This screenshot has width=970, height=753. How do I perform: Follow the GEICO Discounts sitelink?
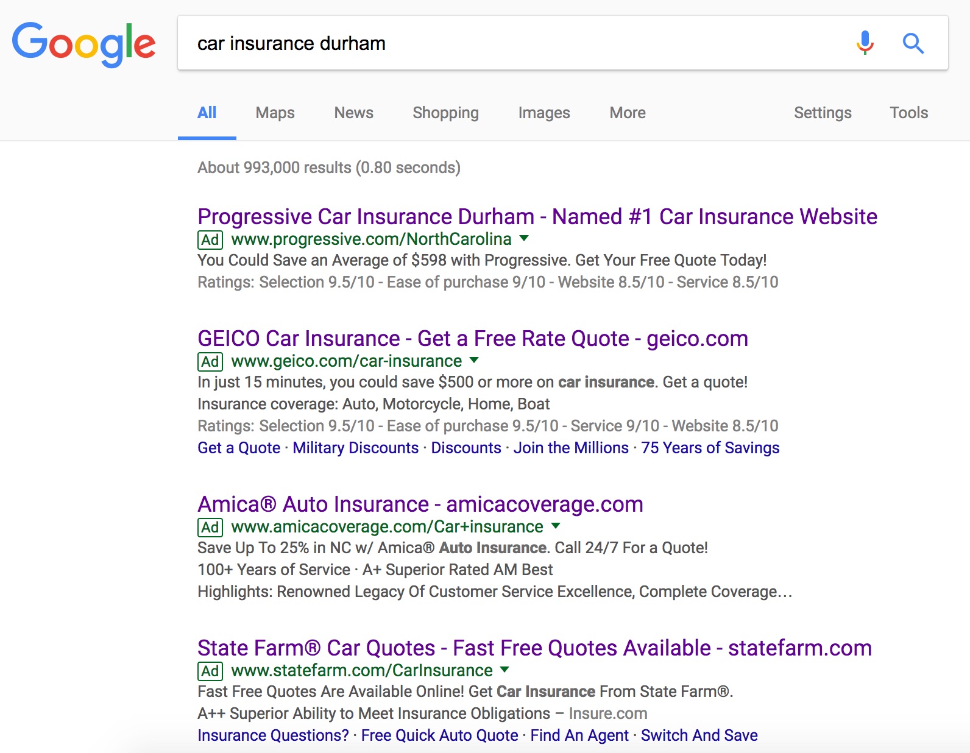[466, 448]
